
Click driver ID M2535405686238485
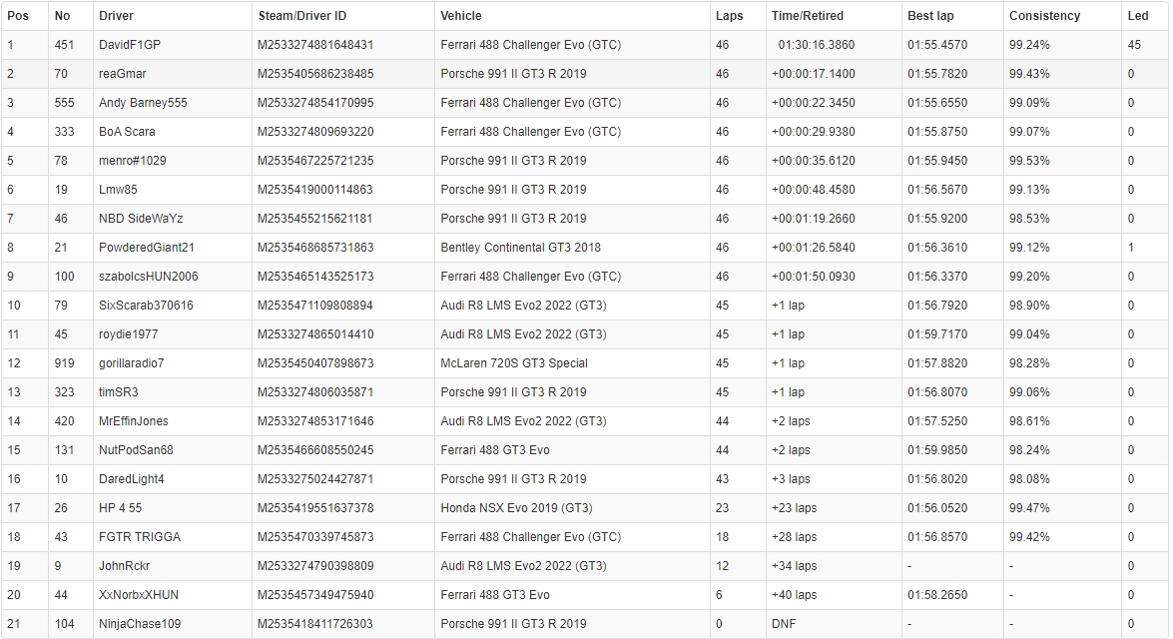pyautogui.click(x=315, y=74)
